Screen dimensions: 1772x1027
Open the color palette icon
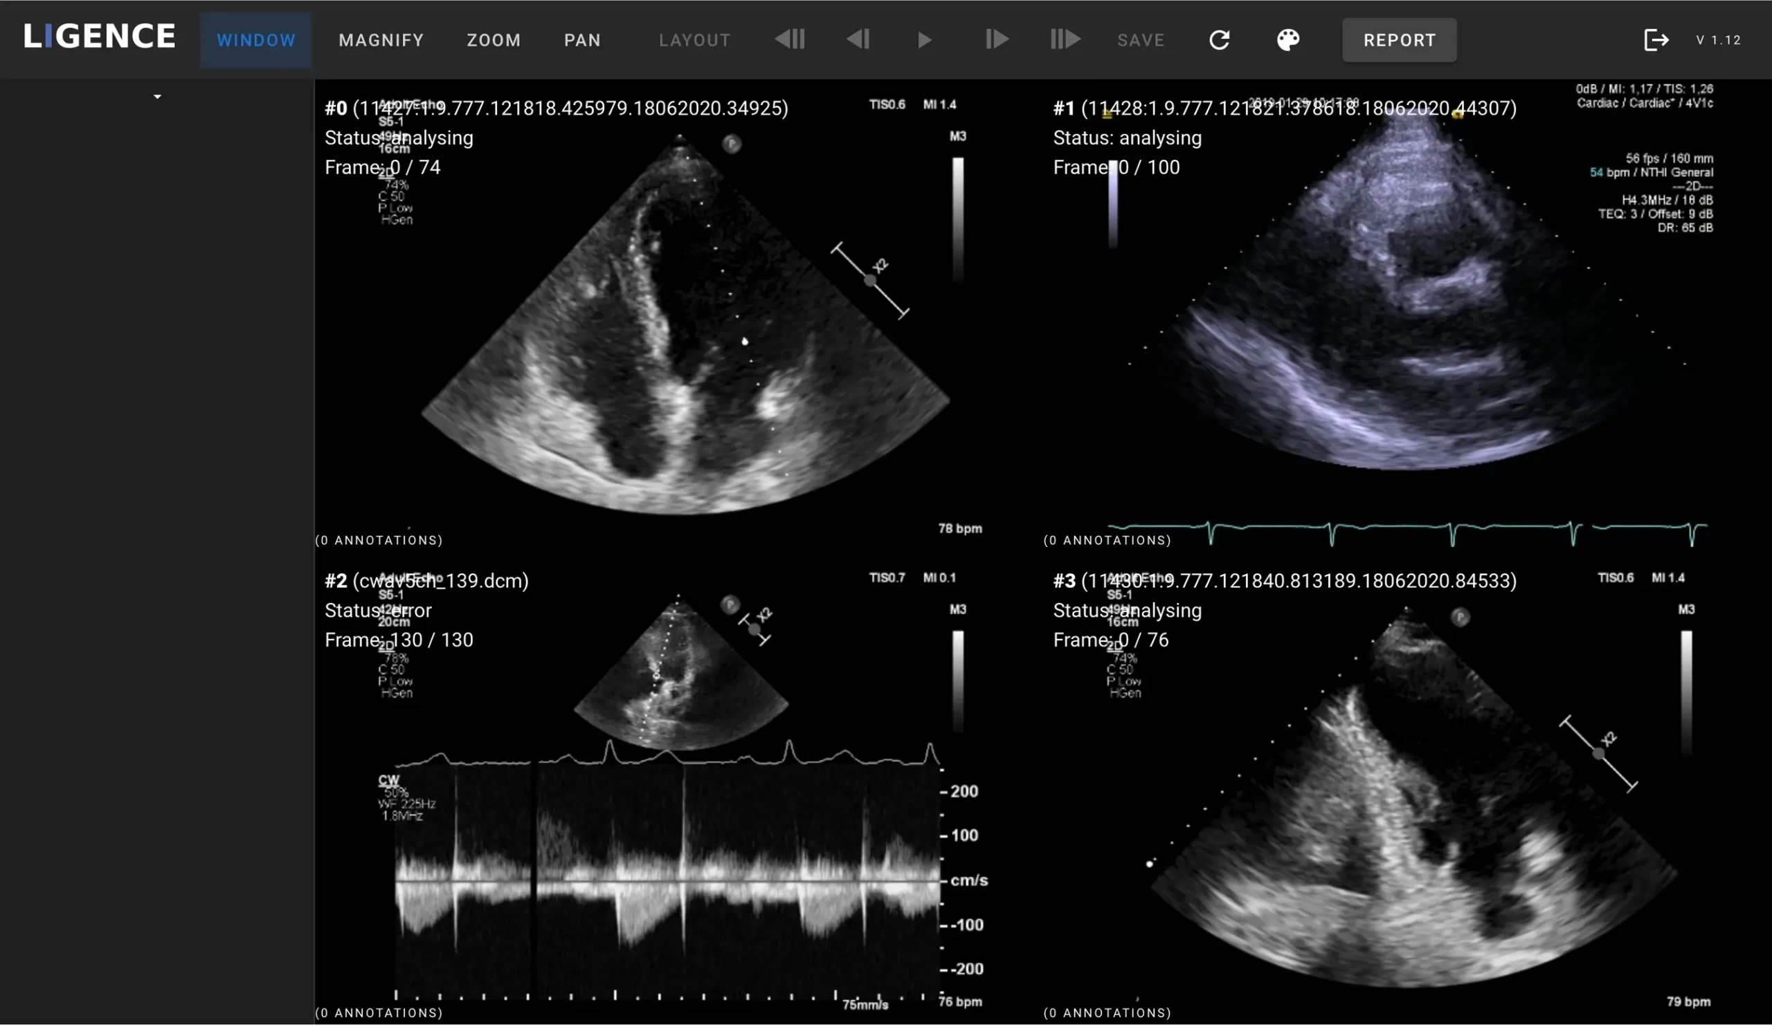click(1287, 39)
